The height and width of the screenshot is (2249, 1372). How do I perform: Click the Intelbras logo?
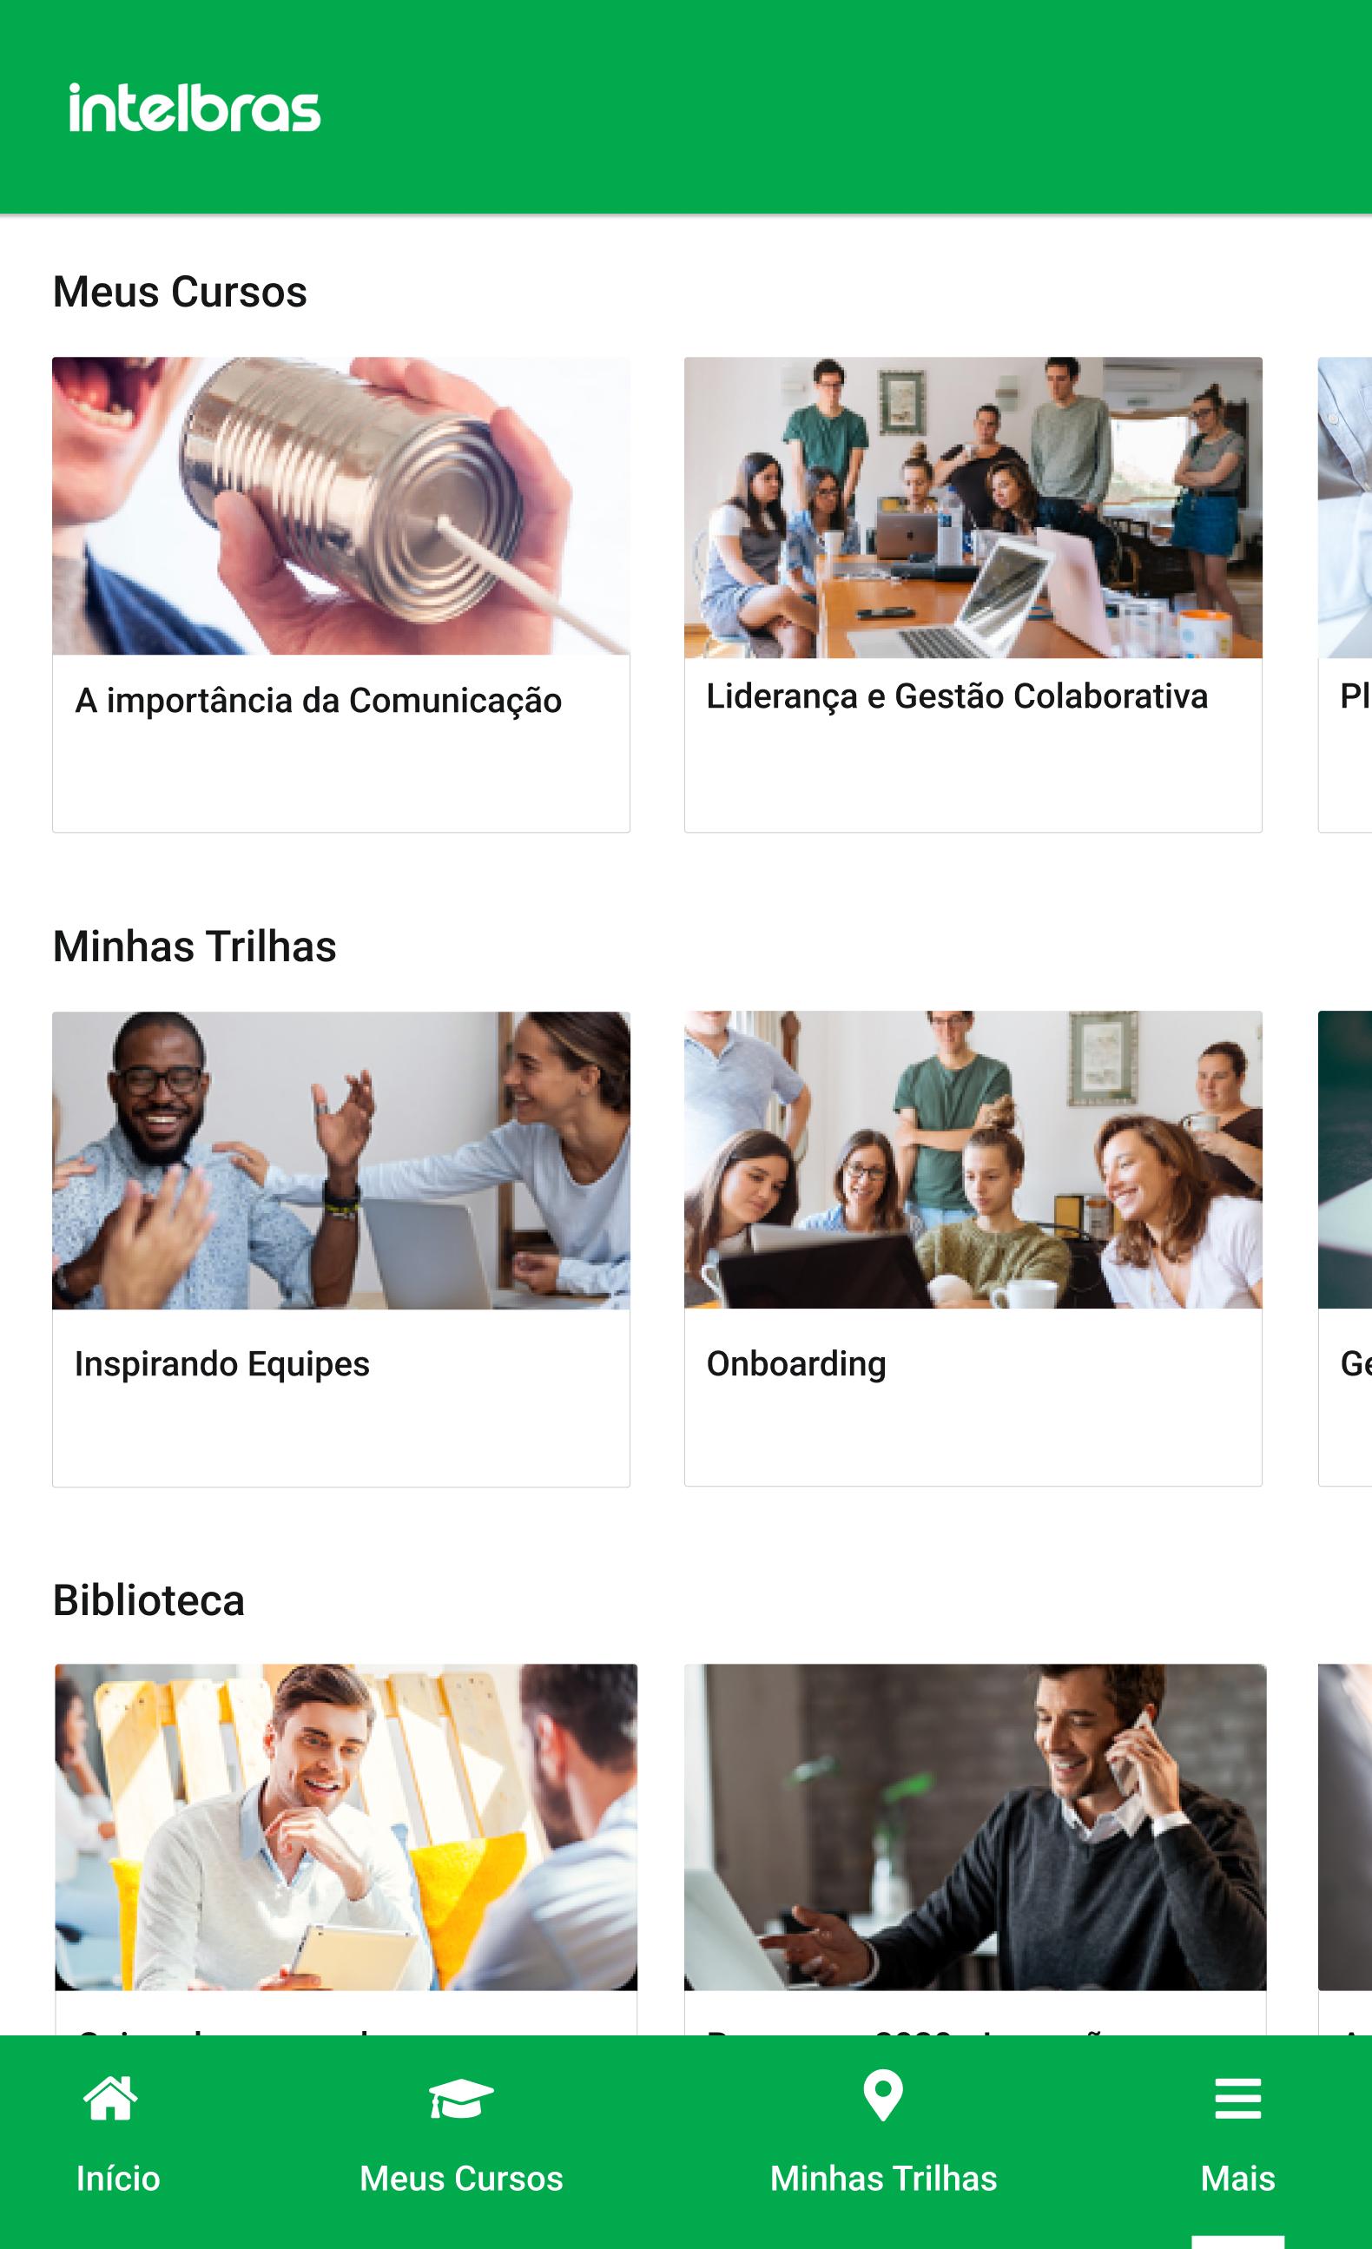tap(195, 108)
